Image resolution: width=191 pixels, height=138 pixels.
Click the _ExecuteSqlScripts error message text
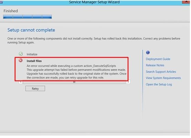click(71, 66)
